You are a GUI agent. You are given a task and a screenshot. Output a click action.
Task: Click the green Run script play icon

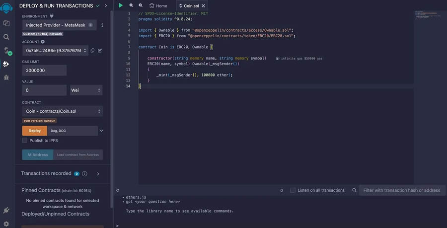pos(121,5)
